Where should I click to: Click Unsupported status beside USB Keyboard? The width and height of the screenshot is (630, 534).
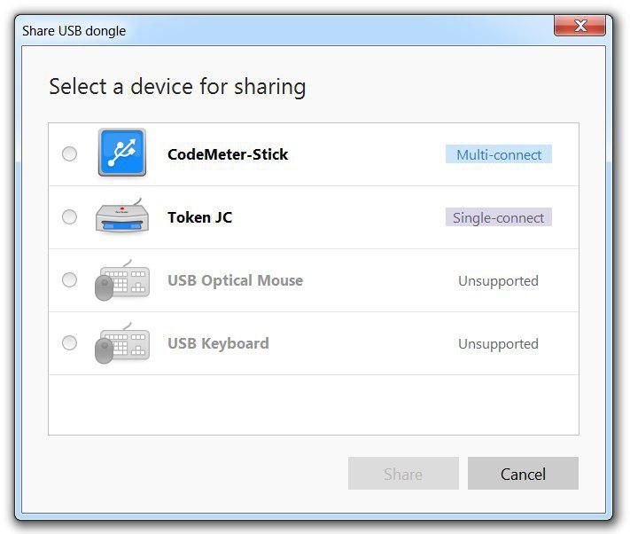point(498,344)
